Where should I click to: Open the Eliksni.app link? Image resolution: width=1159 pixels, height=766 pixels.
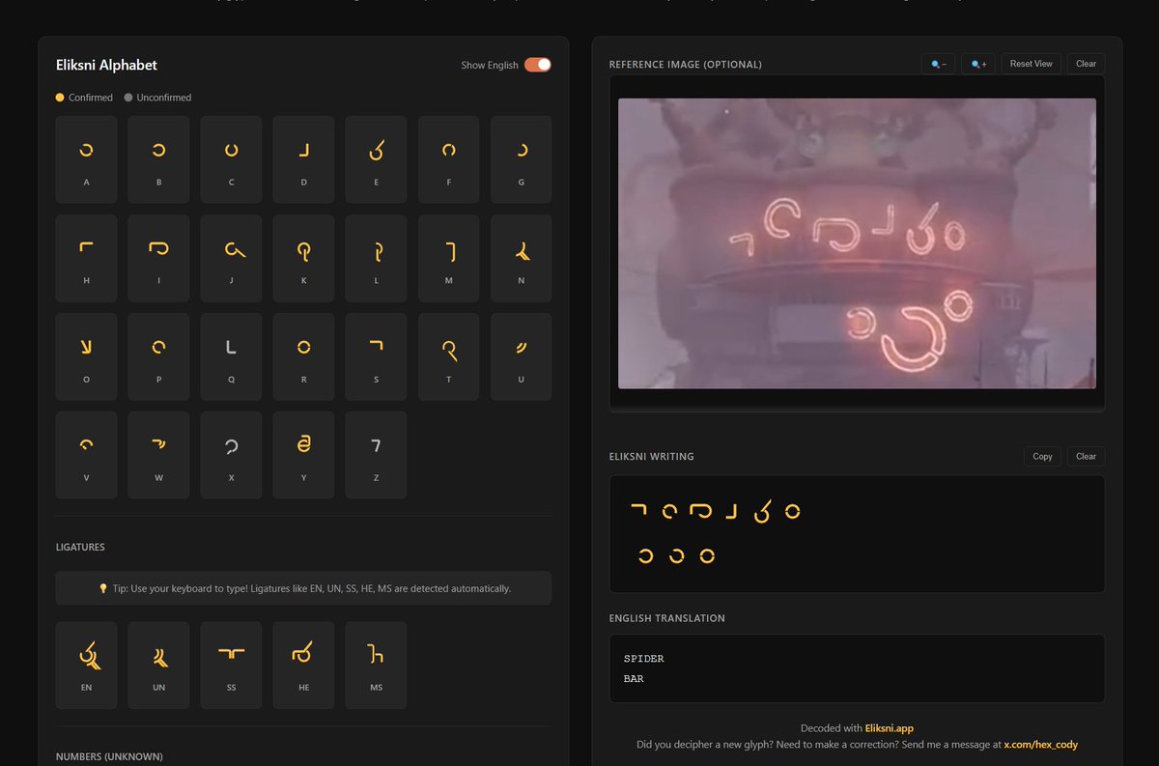click(x=889, y=728)
